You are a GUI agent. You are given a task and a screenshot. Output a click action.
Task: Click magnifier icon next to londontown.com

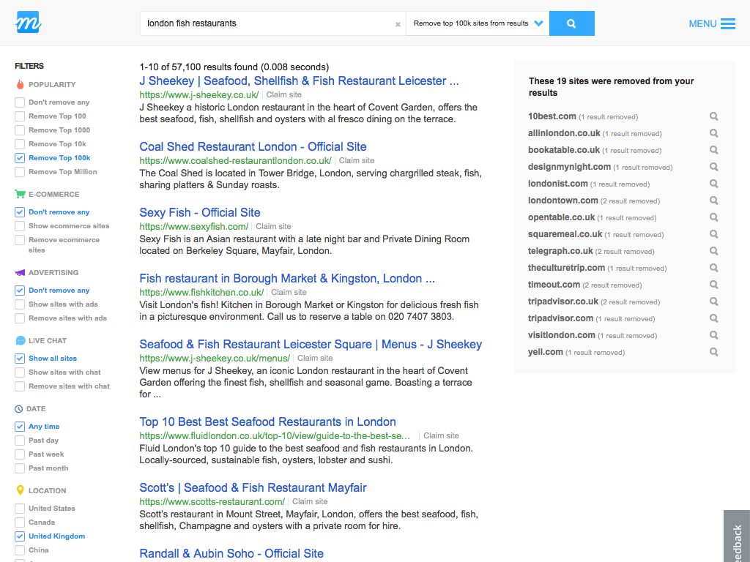point(713,201)
